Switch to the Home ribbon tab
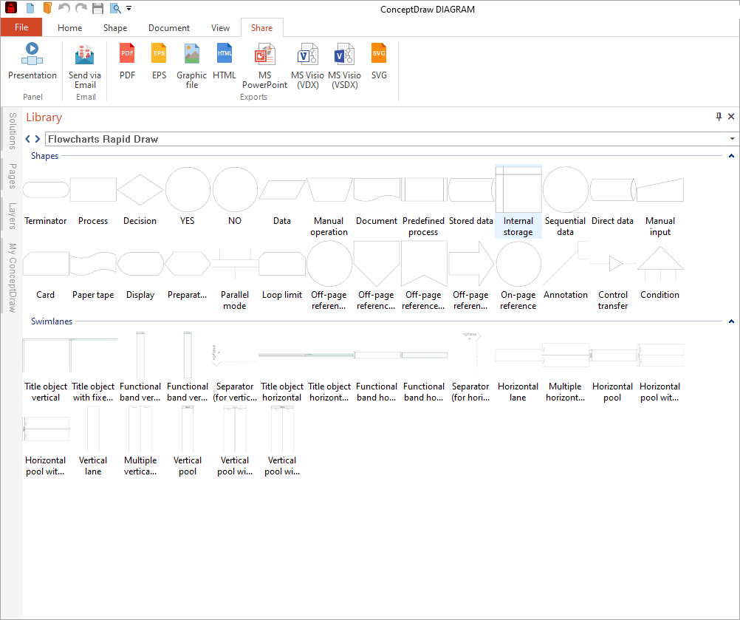This screenshot has width=740, height=620. [69, 27]
